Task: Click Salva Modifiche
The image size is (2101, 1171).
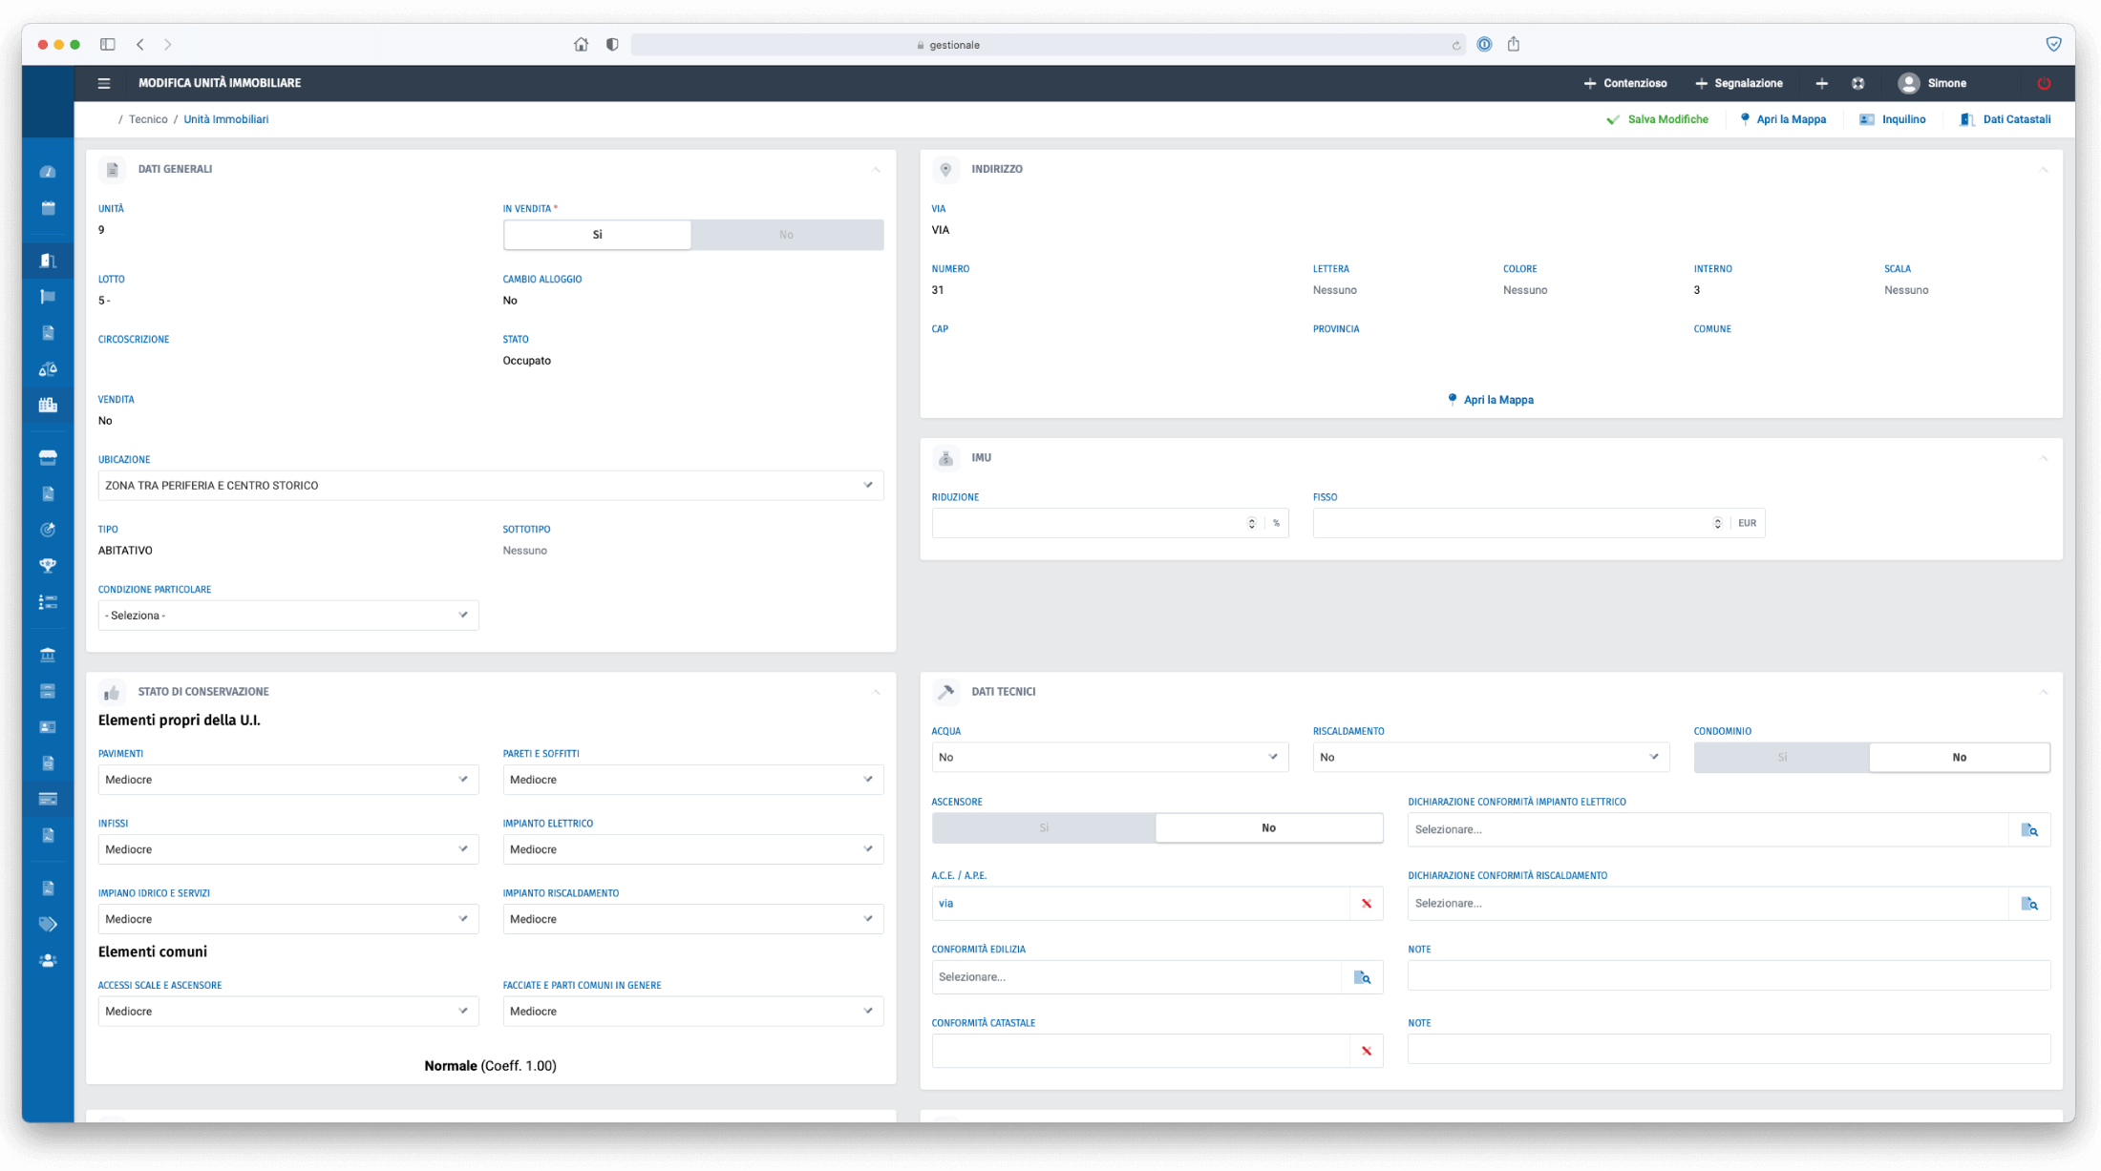Action: (x=1657, y=119)
